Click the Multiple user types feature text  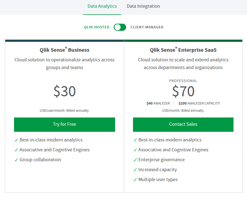tap(158, 180)
